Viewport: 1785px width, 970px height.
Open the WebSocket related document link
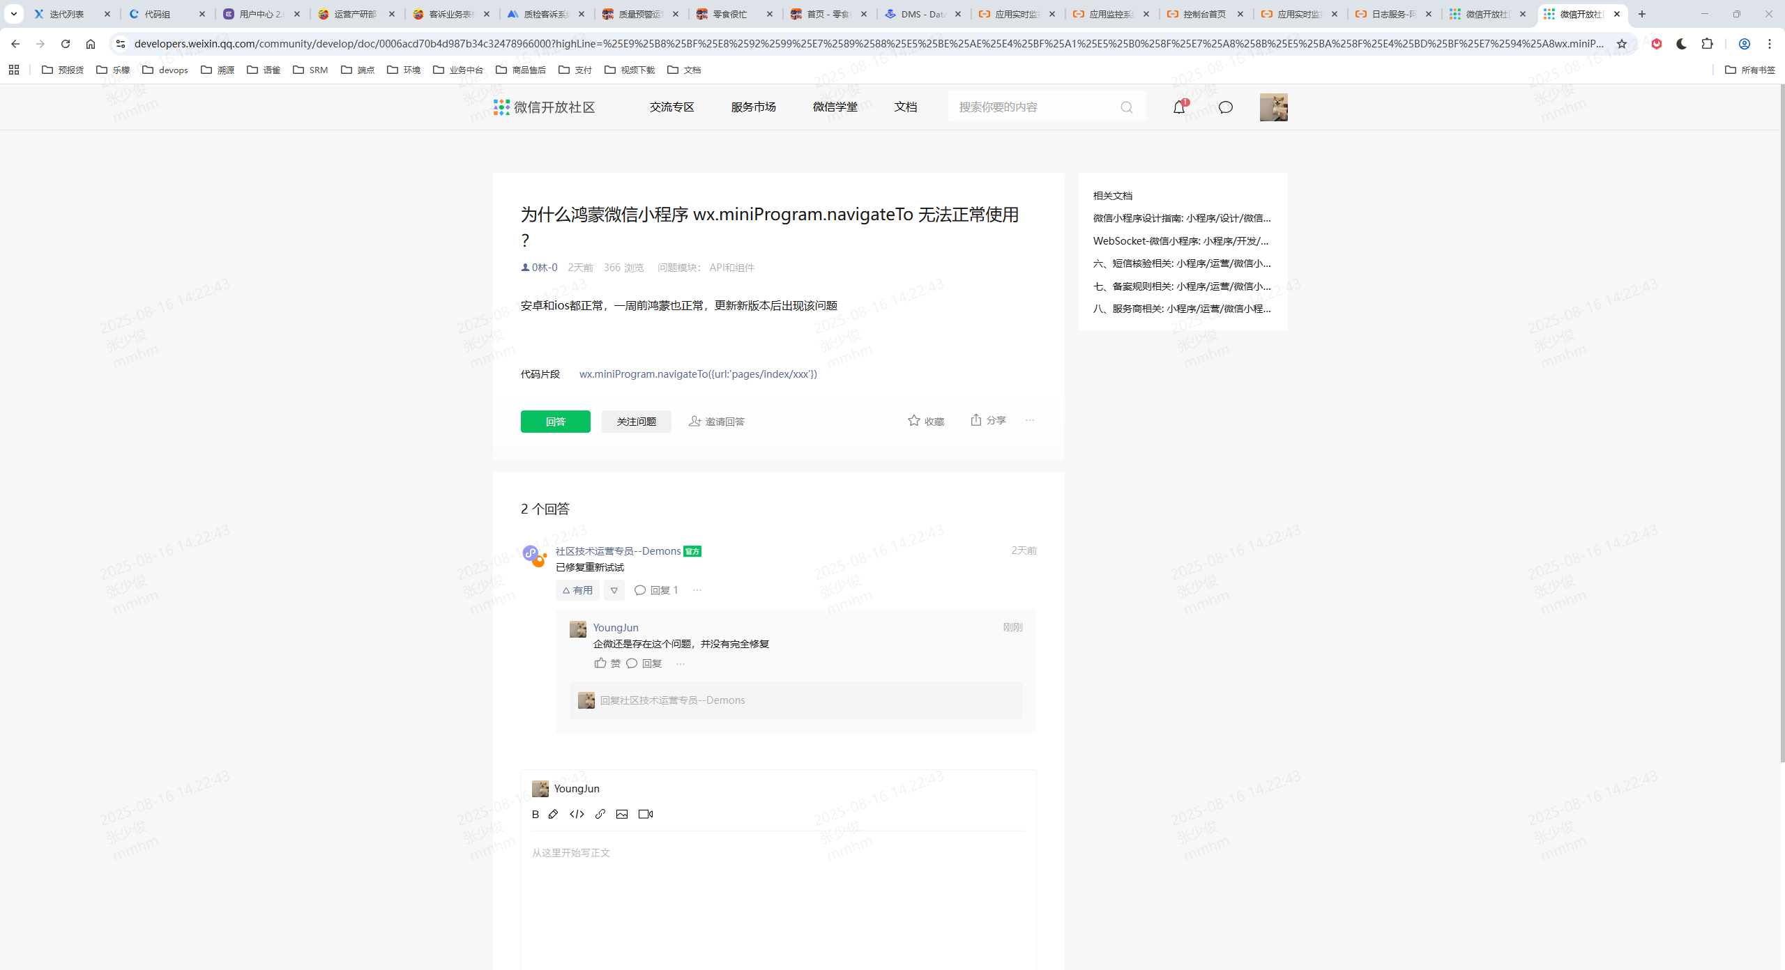pos(1180,241)
